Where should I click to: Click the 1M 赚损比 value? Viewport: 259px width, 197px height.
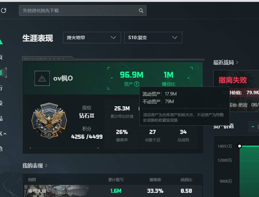coord(169,75)
